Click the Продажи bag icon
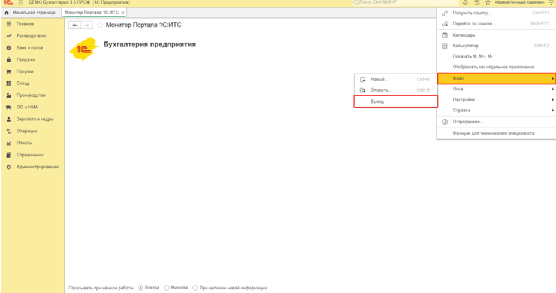Image resolution: width=556 pixels, height=293 pixels. coord(8,59)
